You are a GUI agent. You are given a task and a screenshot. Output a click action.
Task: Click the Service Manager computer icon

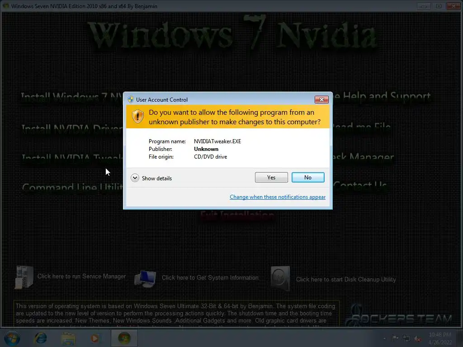(24, 277)
